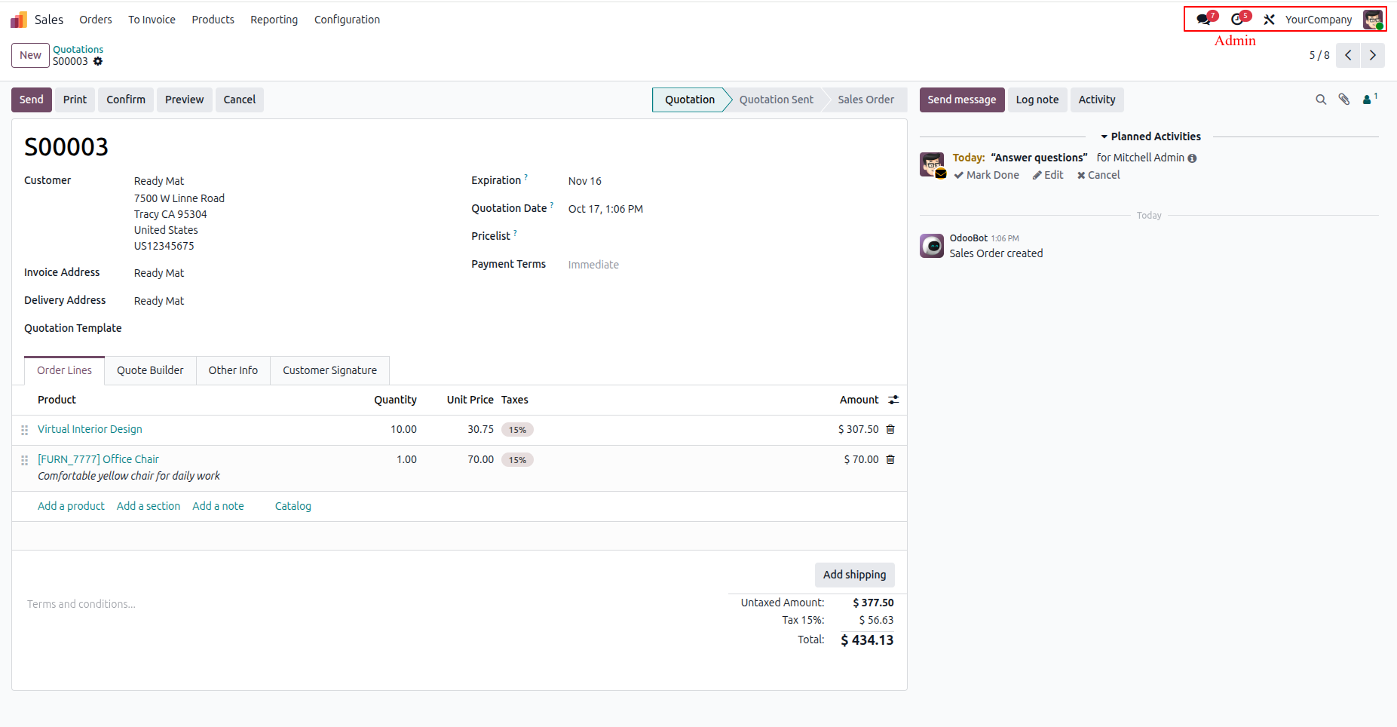Click Log note button
Viewport: 1397px width, 727px height.
pos(1037,100)
